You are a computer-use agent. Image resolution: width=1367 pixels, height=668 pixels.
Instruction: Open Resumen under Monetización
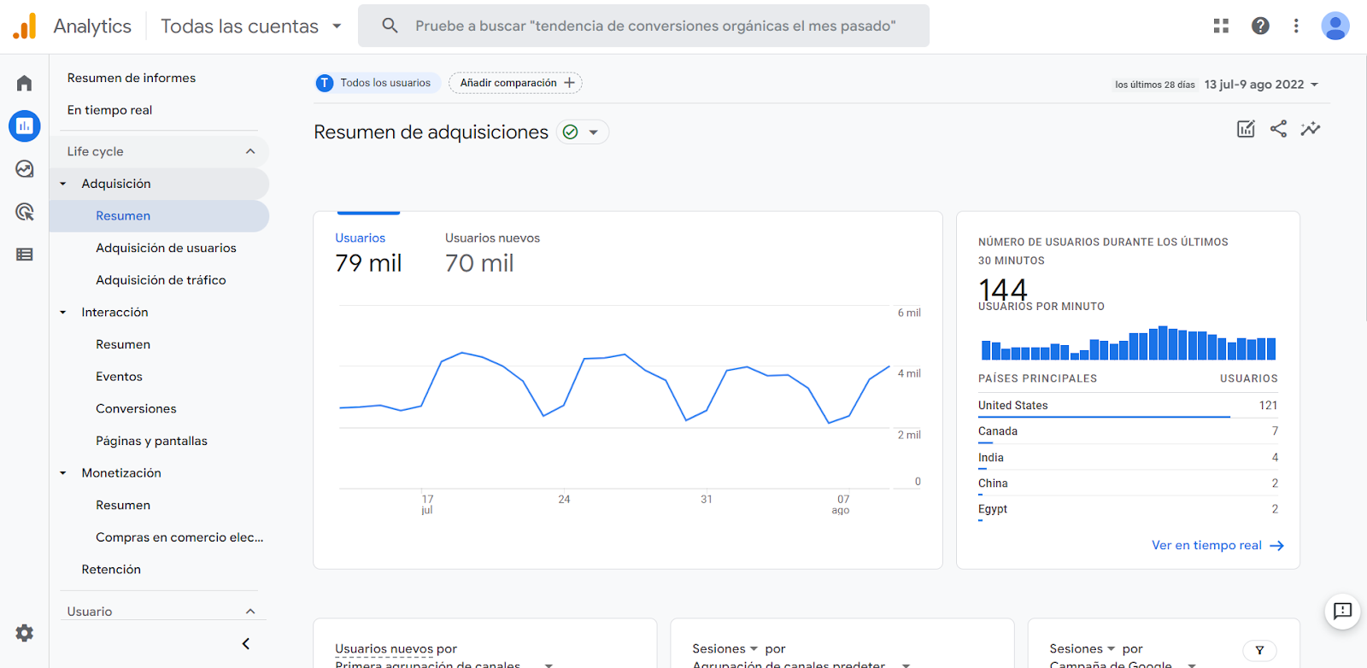coord(123,506)
